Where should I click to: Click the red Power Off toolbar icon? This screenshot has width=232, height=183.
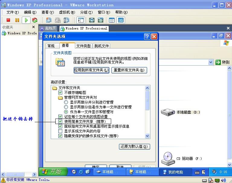click(8, 20)
